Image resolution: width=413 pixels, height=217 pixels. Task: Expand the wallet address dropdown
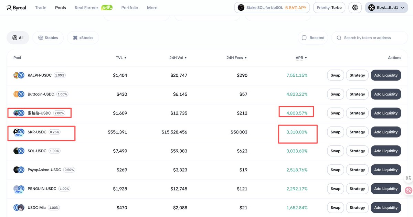tap(386, 8)
